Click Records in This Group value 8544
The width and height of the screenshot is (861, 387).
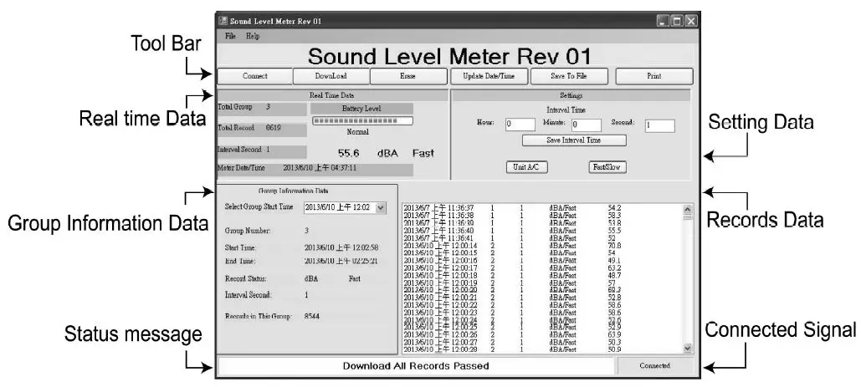coord(312,316)
